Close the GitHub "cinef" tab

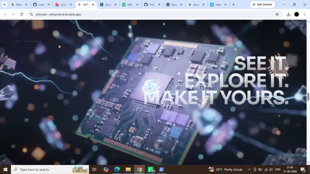[x=48, y=5]
